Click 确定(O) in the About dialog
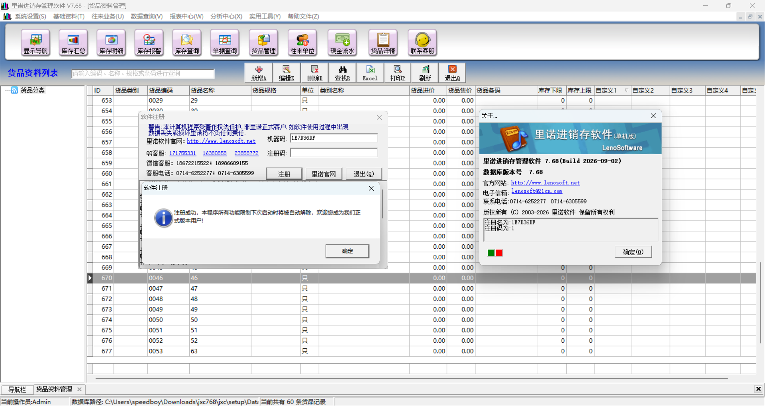 (x=633, y=252)
